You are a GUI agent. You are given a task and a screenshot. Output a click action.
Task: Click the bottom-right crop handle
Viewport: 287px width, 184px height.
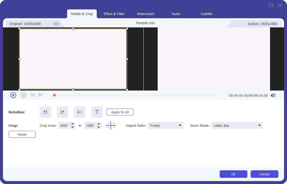127,89
